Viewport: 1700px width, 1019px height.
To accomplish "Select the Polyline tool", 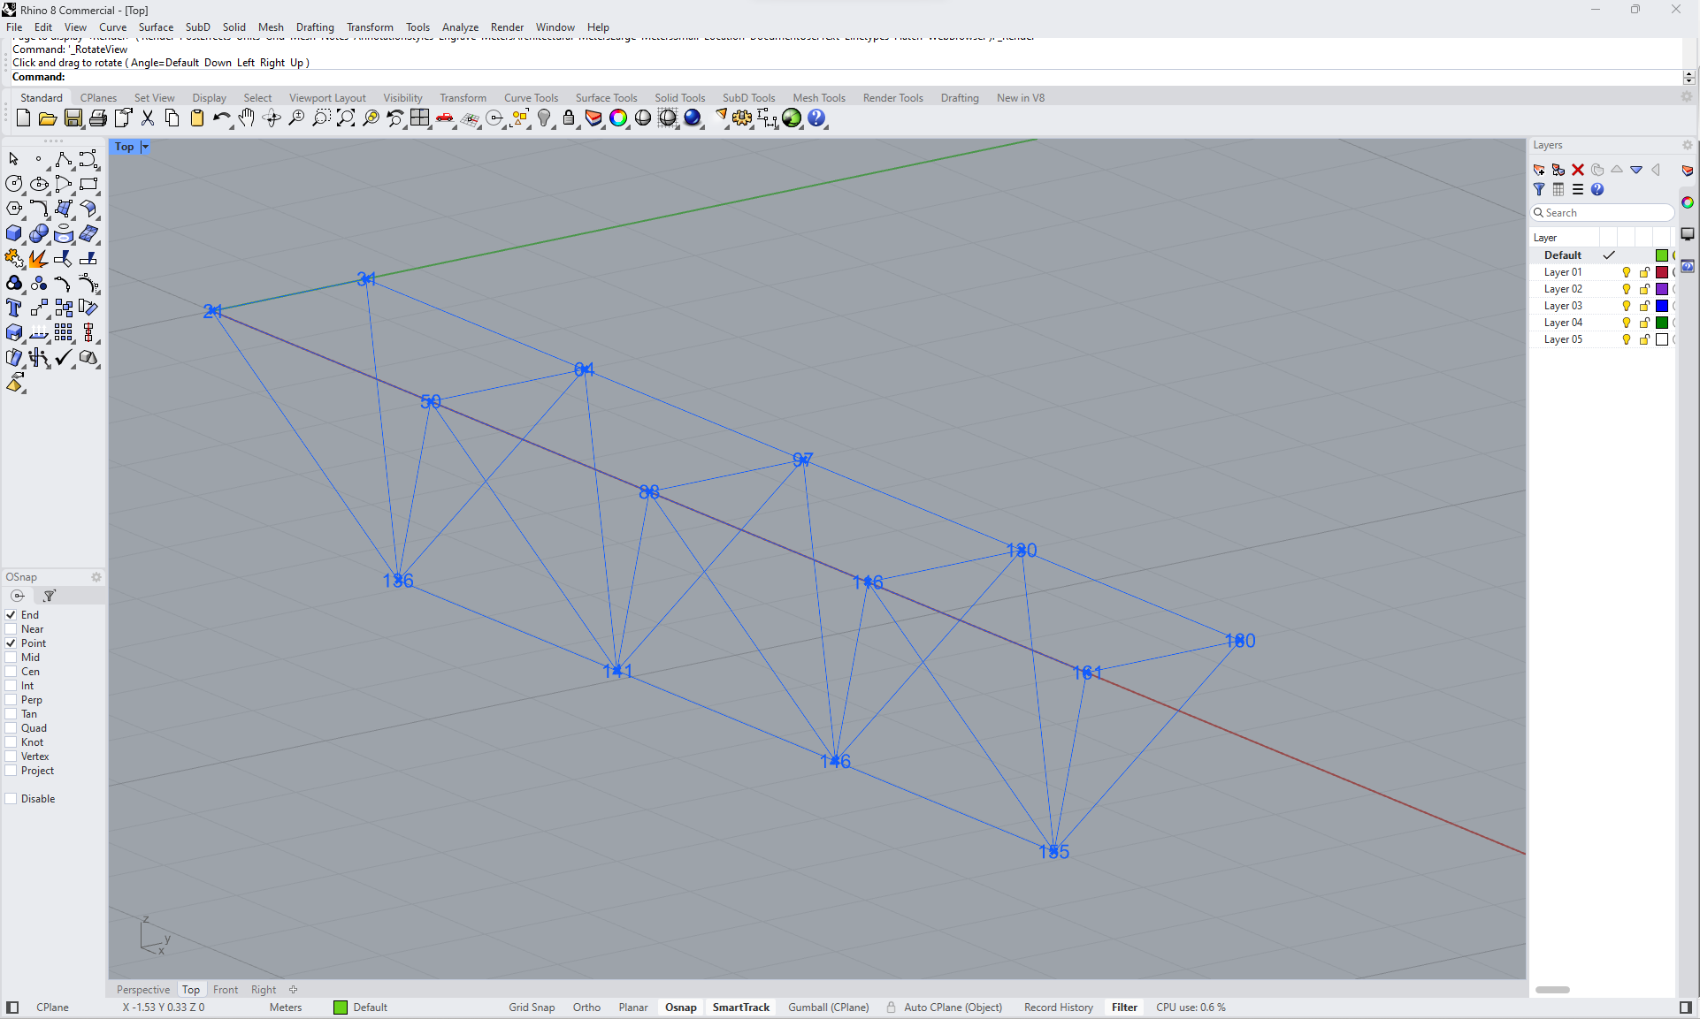I will 65,160.
